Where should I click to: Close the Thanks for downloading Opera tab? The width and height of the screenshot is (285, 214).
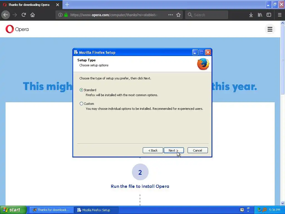click(x=58, y=5)
